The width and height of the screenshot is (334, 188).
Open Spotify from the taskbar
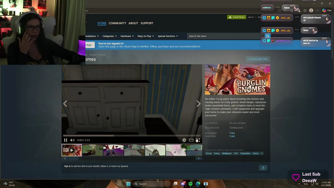[x=190, y=184]
